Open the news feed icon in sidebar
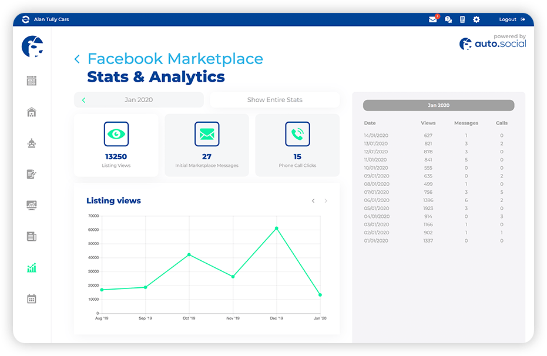Screen dimensions: 547x356 [32, 81]
